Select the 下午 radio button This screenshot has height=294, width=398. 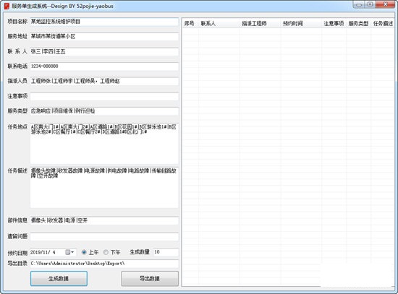[106, 252]
